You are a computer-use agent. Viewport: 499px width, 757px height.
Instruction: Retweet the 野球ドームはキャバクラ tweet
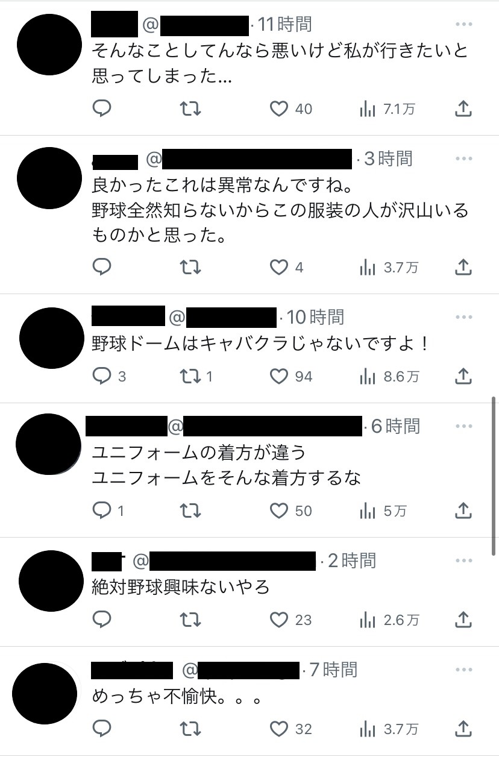[x=197, y=377]
